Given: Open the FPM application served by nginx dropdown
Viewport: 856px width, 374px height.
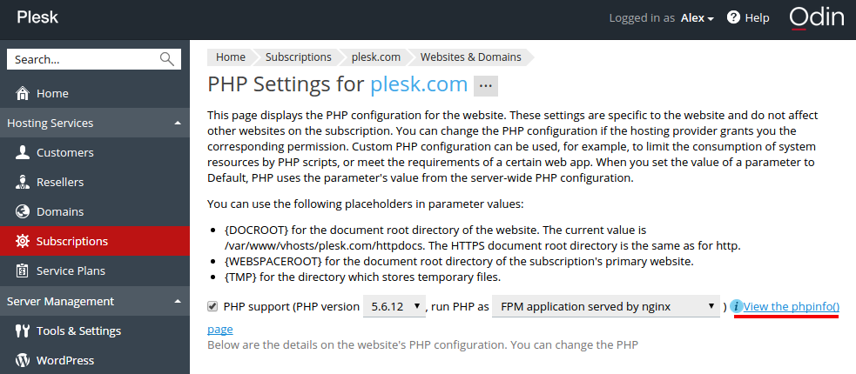Looking at the screenshot, I should [x=606, y=306].
